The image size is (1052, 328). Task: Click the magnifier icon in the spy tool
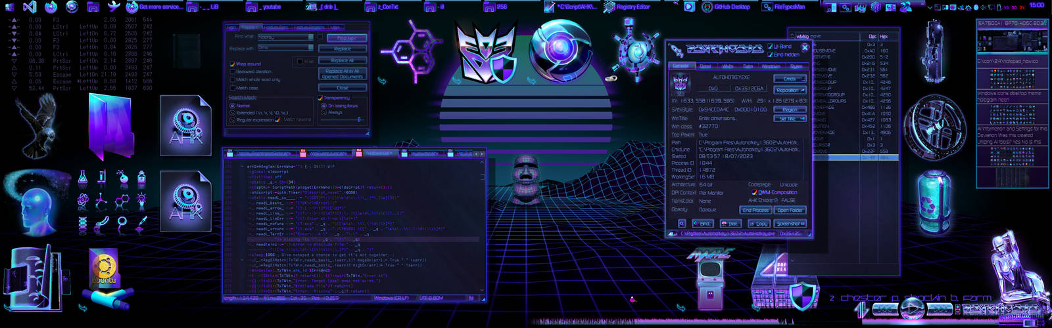coord(682,224)
